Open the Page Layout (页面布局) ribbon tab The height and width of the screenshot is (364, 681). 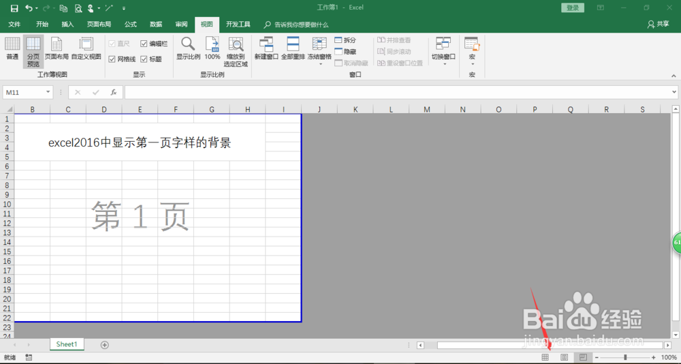click(99, 25)
